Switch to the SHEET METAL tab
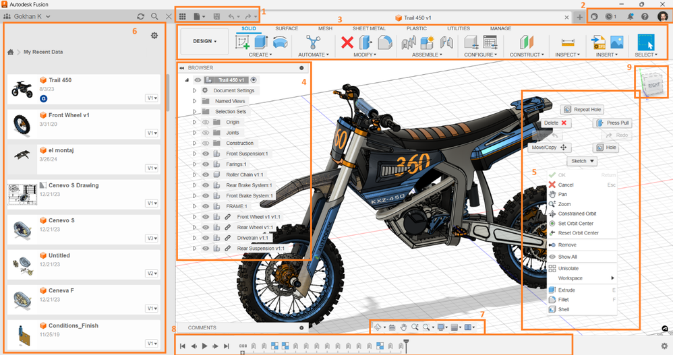Image resolution: width=673 pixels, height=355 pixels. pos(369,28)
